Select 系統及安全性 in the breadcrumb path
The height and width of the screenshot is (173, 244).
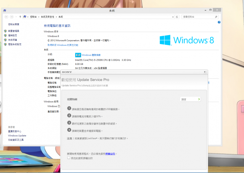[x=47, y=17]
